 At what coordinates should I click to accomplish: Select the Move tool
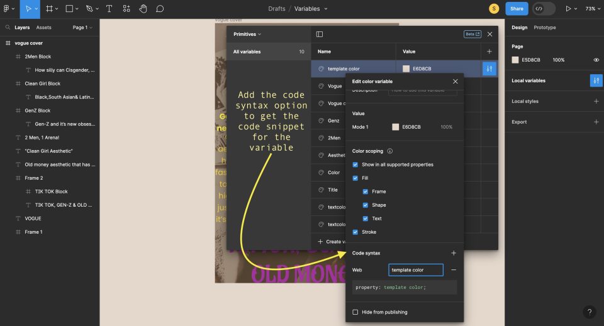pyautogui.click(x=28, y=8)
